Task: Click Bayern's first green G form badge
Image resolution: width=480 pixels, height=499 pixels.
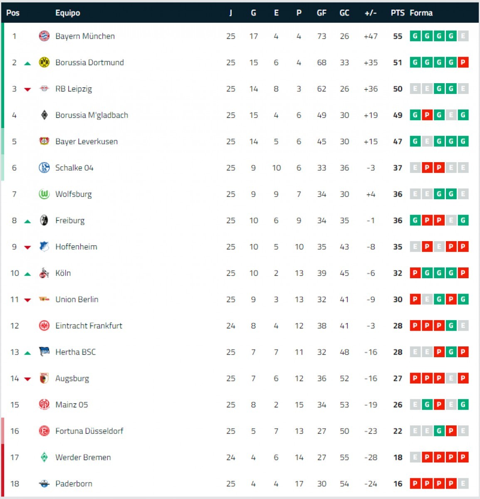Action: point(415,36)
